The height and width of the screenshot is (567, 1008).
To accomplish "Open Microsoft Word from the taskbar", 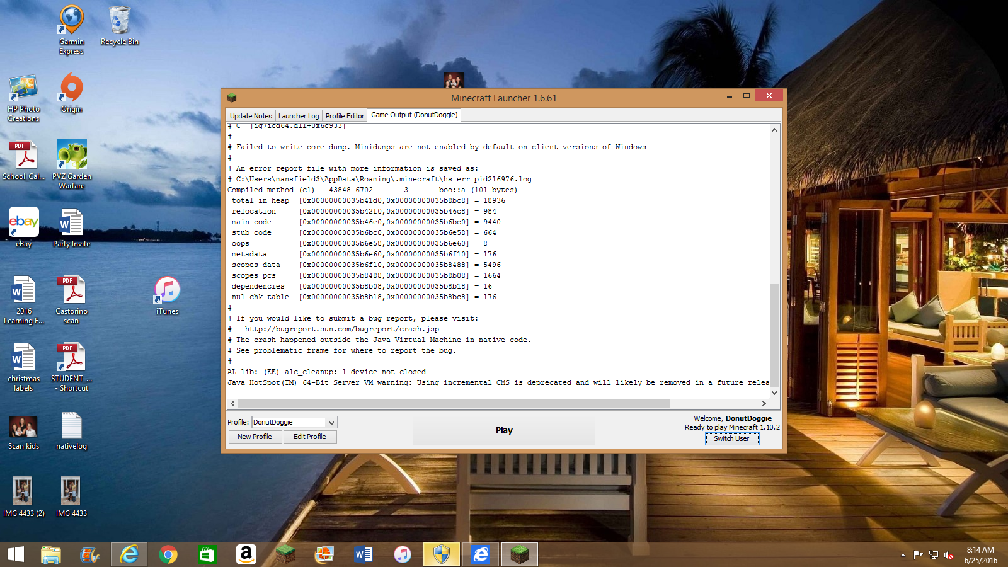I will click(x=364, y=554).
